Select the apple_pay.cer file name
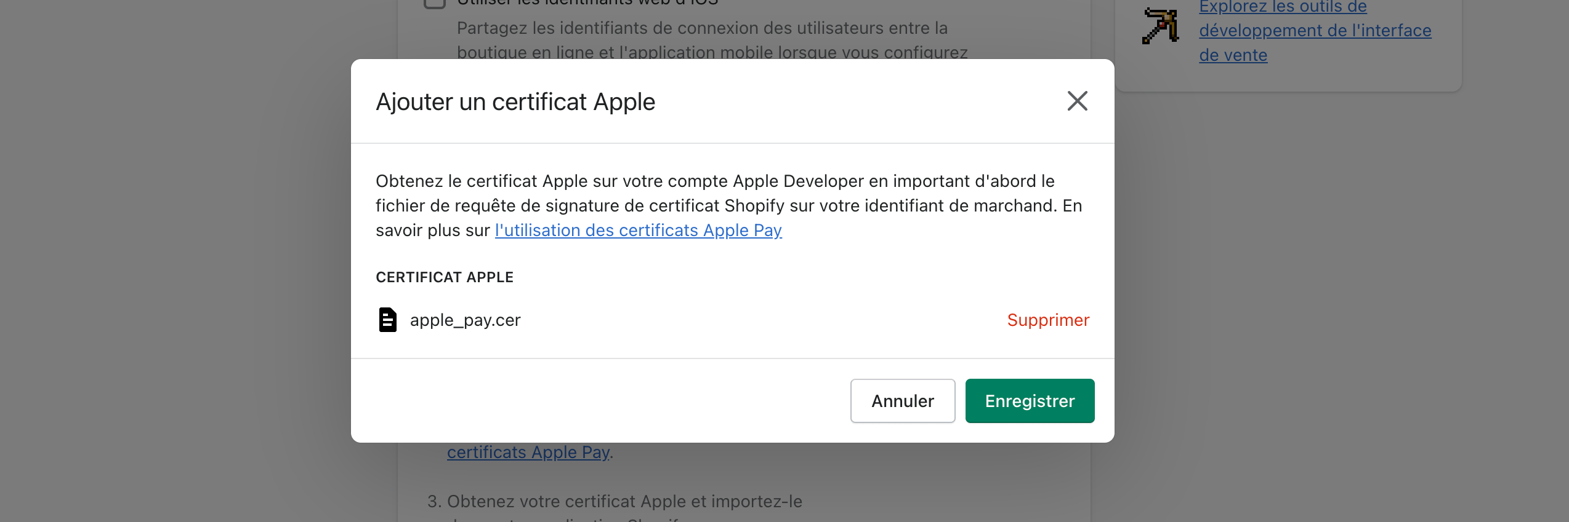Screen dimensions: 1569x522 pyautogui.click(x=465, y=320)
